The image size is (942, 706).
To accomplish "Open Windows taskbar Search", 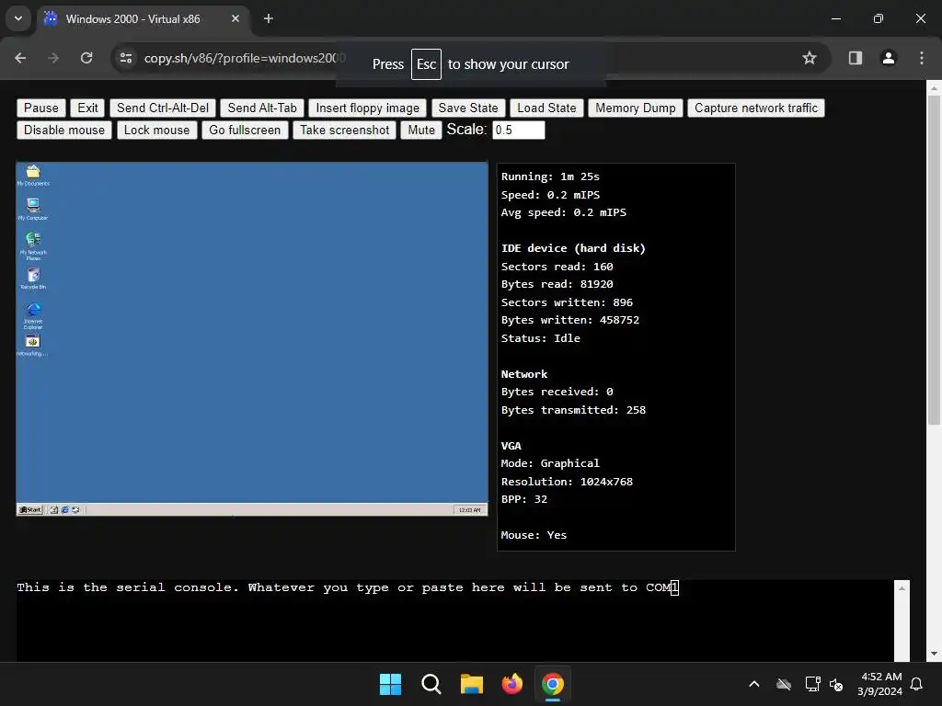I will [431, 684].
